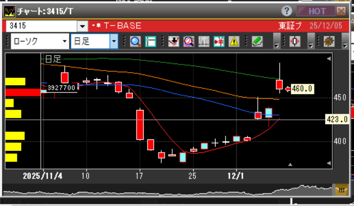Screen dimensions: 354x206
Task: Open the 日足 timeframe dropdown
Action: pos(94,41)
